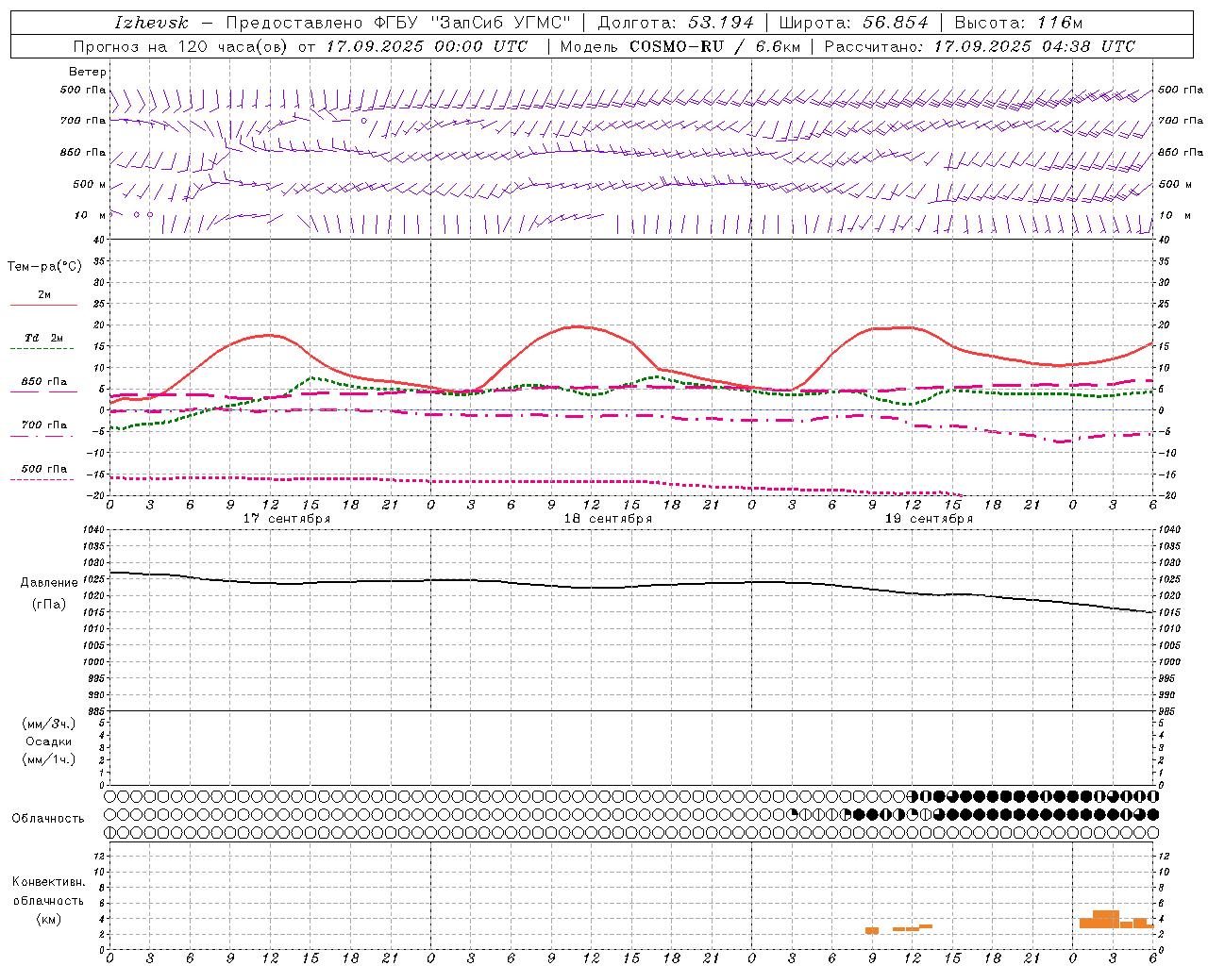
Task: Click the "Td 2м" dew point legend entry
Action: click(x=44, y=338)
